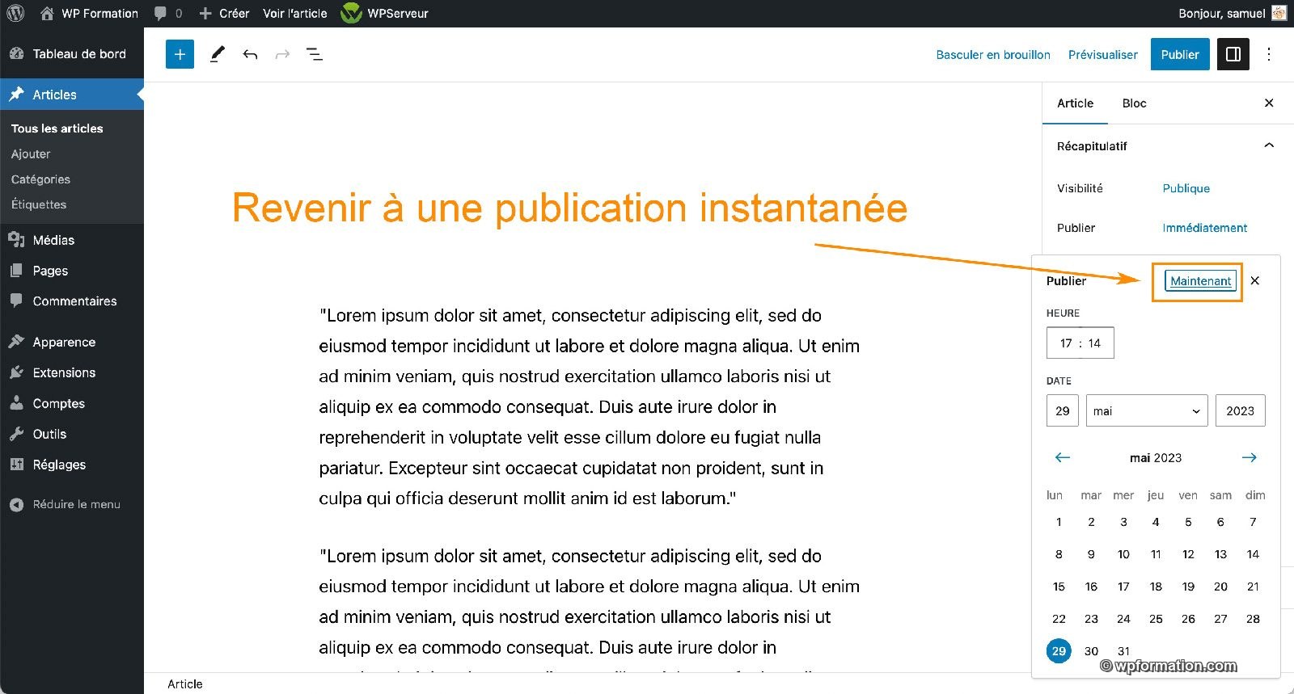Open the Réglages menu
The height and width of the screenshot is (694, 1294).
pyautogui.click(x=72, y=465)
